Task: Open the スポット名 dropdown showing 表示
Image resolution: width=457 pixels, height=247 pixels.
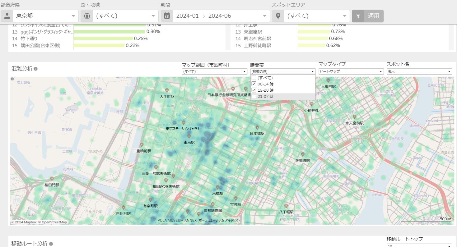Action: point(419,71)
